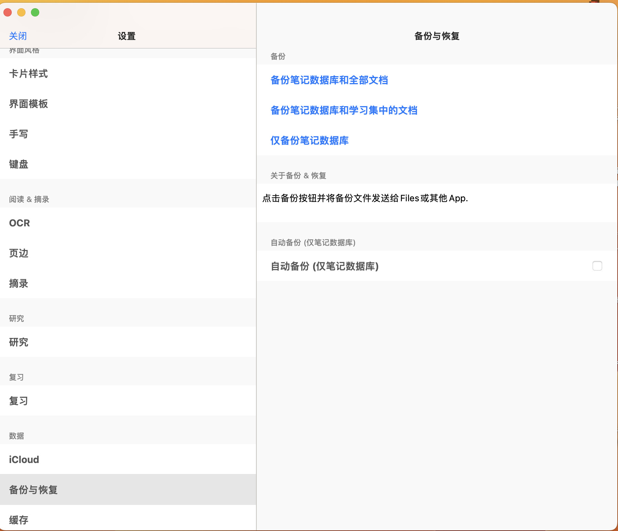Viewport: 618px width, 531px height.
Task: Select 页边 in the settings list
Action: (x=128, y=253)
